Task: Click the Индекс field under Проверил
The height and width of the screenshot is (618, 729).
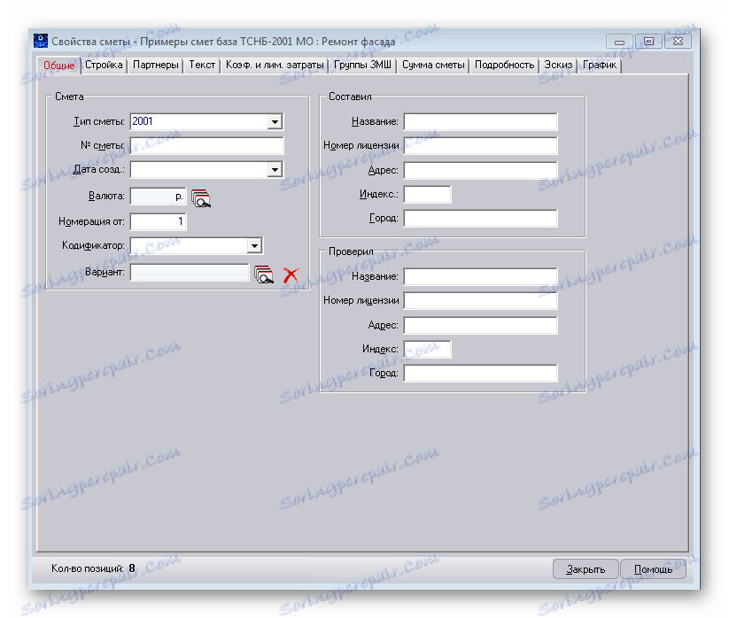Action: tap(427, 350)
